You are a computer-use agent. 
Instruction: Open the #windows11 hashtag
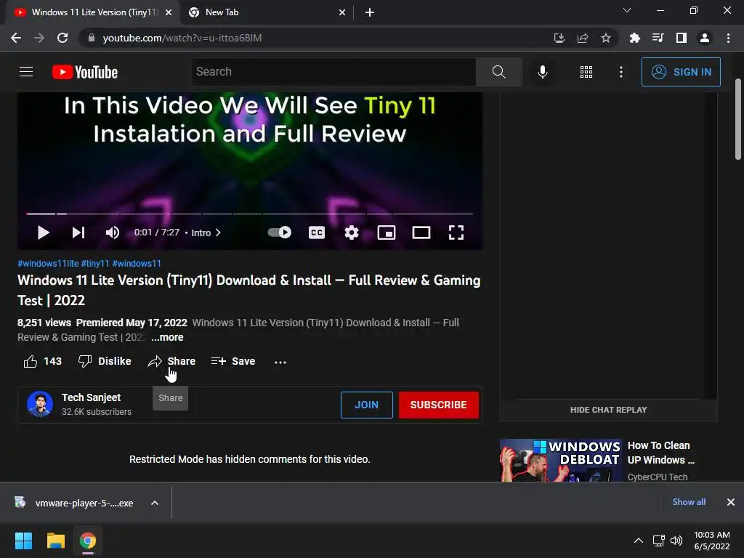point(137,263)
